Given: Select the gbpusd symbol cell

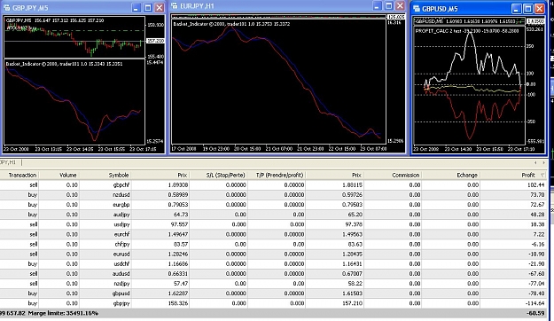Looking at the screenshot, I should tap(121, 294).
